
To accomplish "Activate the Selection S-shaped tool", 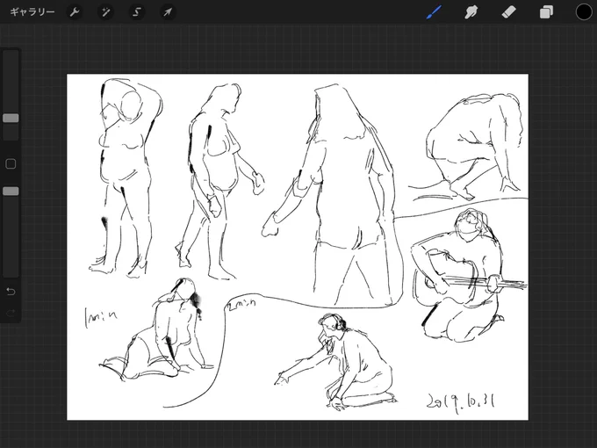I will click(x=137, y=12).
